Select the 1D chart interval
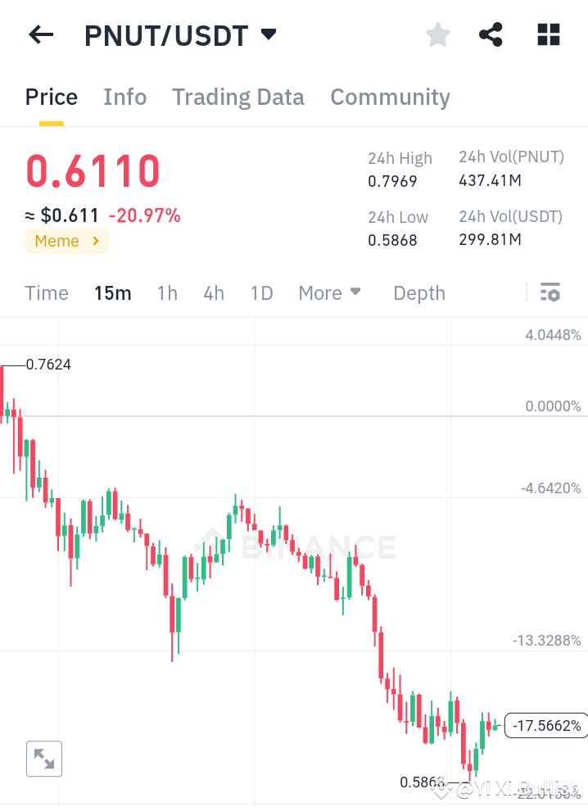588x807 pixels. click(261, 292)
